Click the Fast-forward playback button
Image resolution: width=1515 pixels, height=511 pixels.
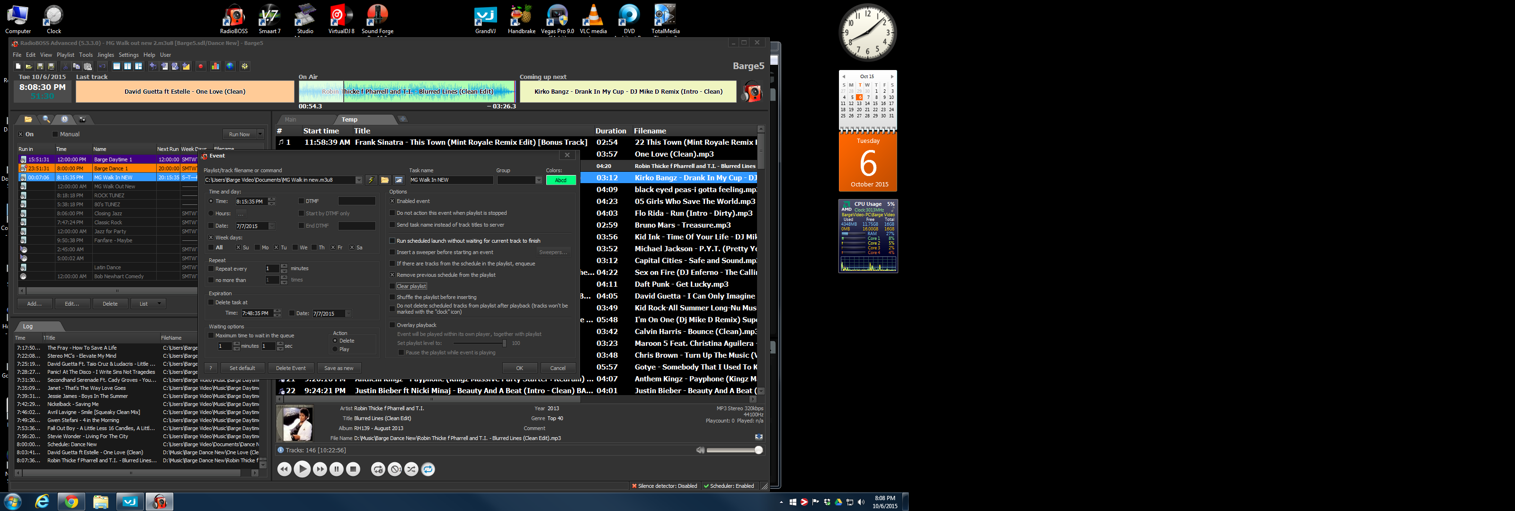point(320,469)
